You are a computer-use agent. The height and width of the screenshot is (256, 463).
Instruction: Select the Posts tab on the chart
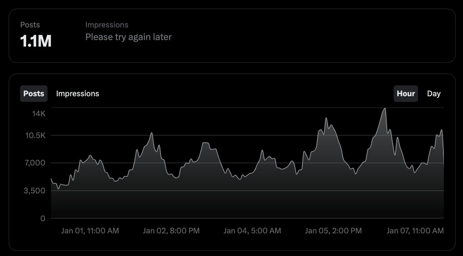[34, 93]
